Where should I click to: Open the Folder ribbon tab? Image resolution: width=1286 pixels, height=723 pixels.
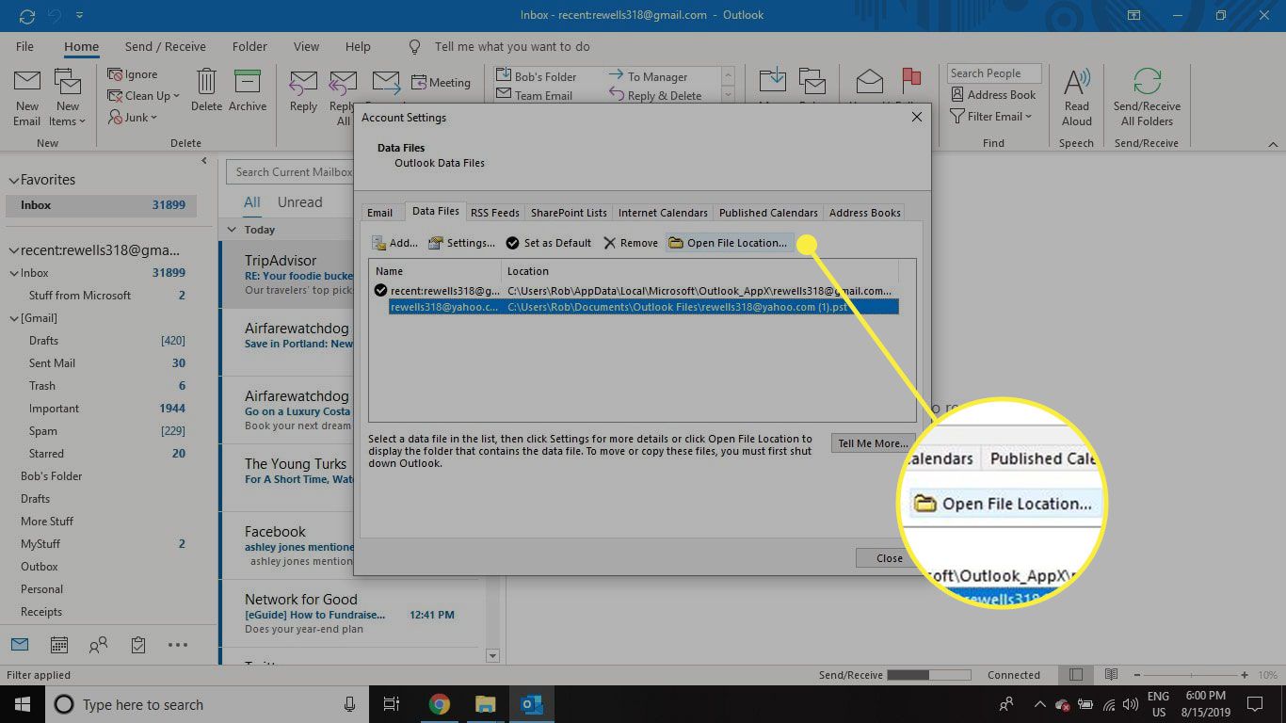click(249, 46)
